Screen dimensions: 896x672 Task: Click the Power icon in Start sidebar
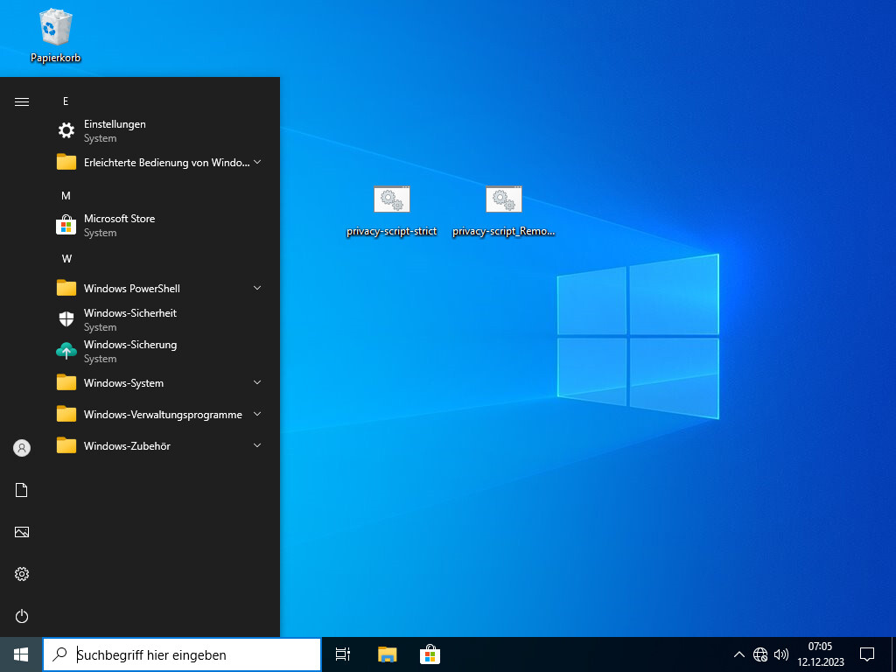(x=22, y=616)
